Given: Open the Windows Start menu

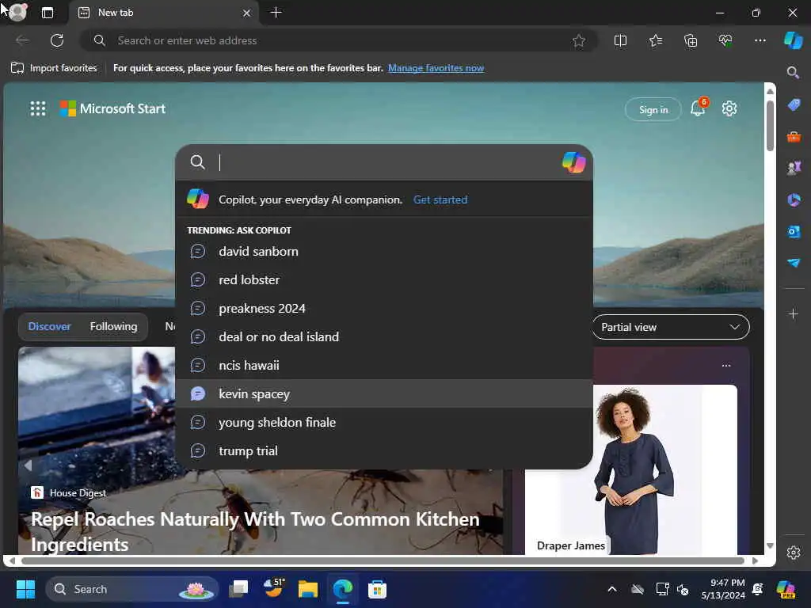Looking at the screenshot, I should point(25,589).
